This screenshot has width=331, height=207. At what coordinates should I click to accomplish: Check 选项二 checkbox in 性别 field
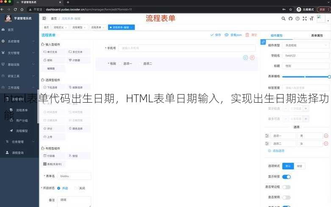[x=140, y=63]
